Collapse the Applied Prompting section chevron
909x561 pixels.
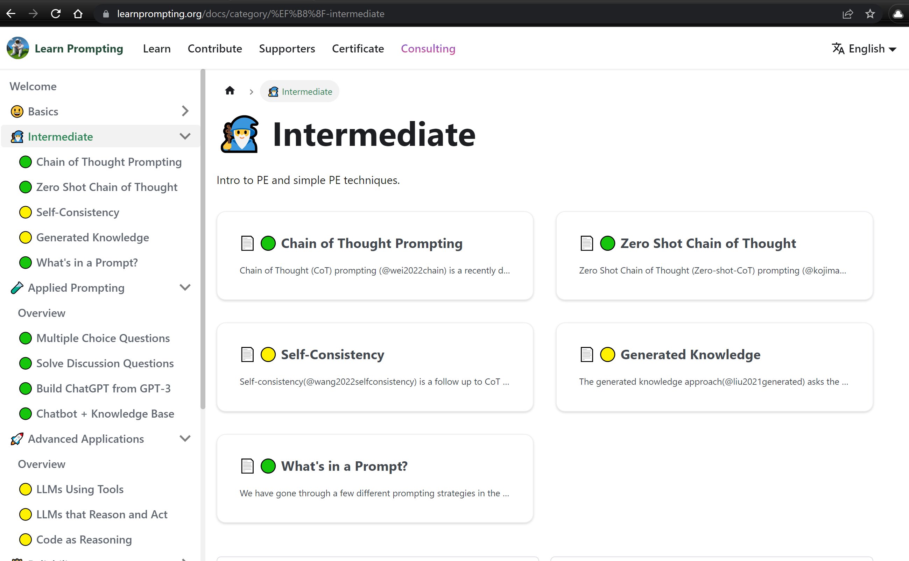(x=185, y=287)
